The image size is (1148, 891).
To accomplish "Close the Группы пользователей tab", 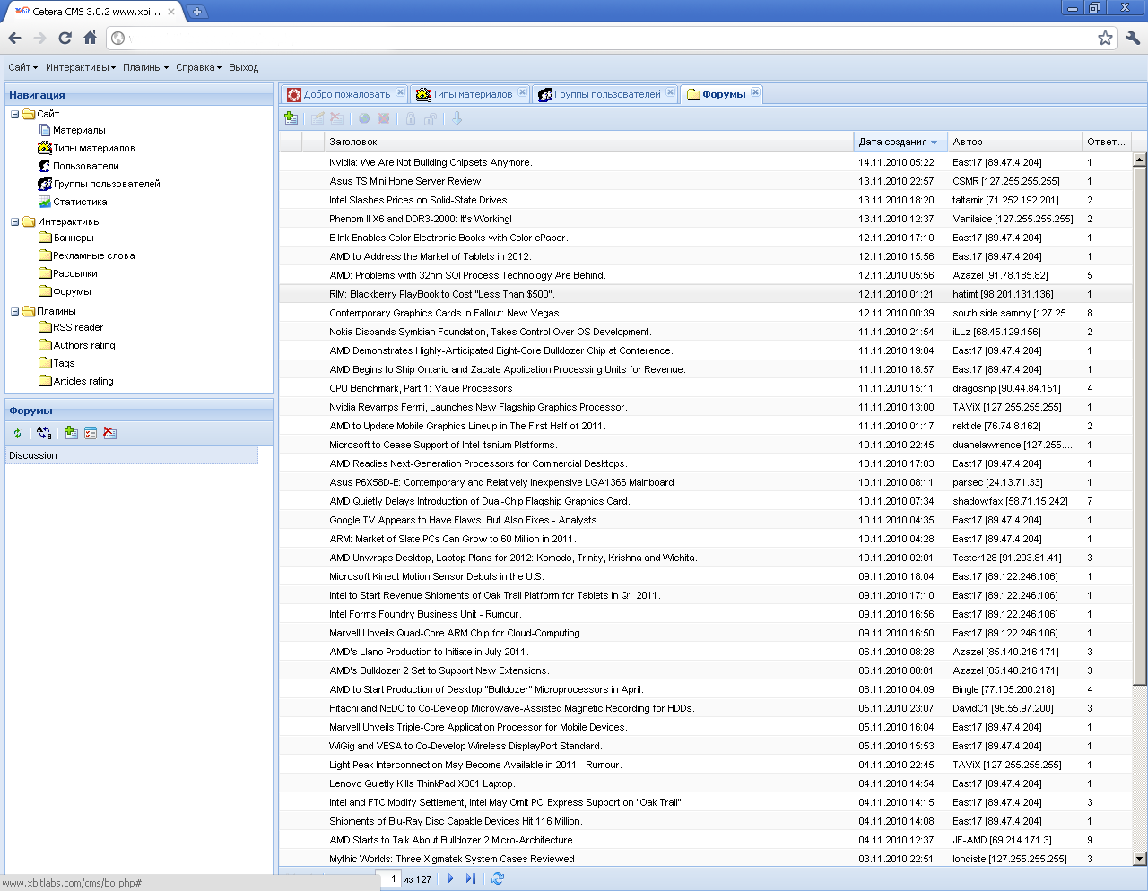I will coord(670,92).
